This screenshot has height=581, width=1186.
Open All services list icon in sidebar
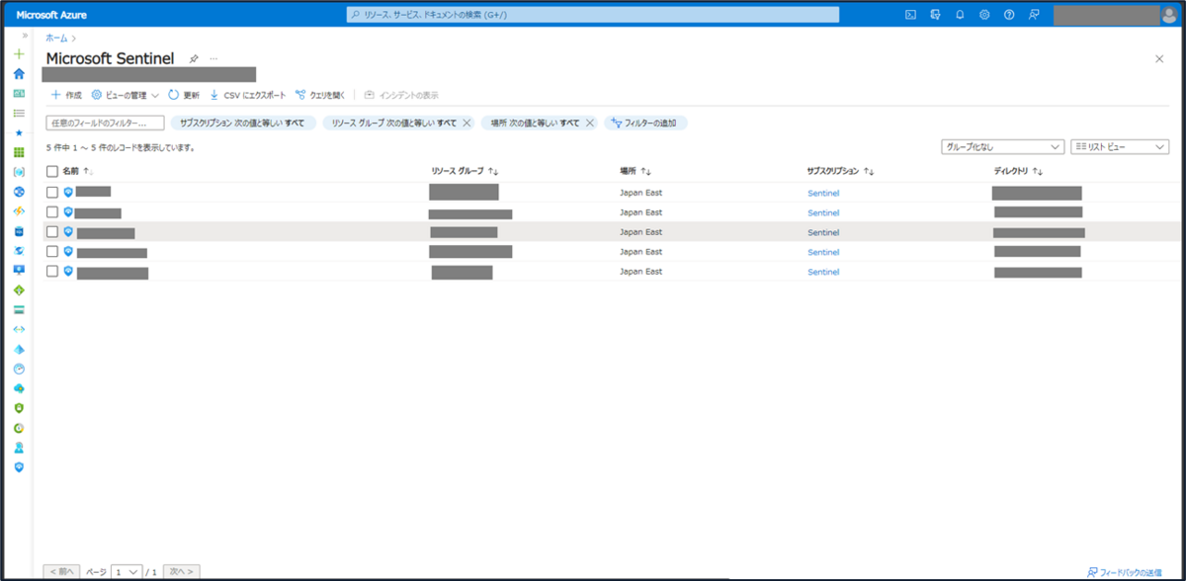(19, 114)
